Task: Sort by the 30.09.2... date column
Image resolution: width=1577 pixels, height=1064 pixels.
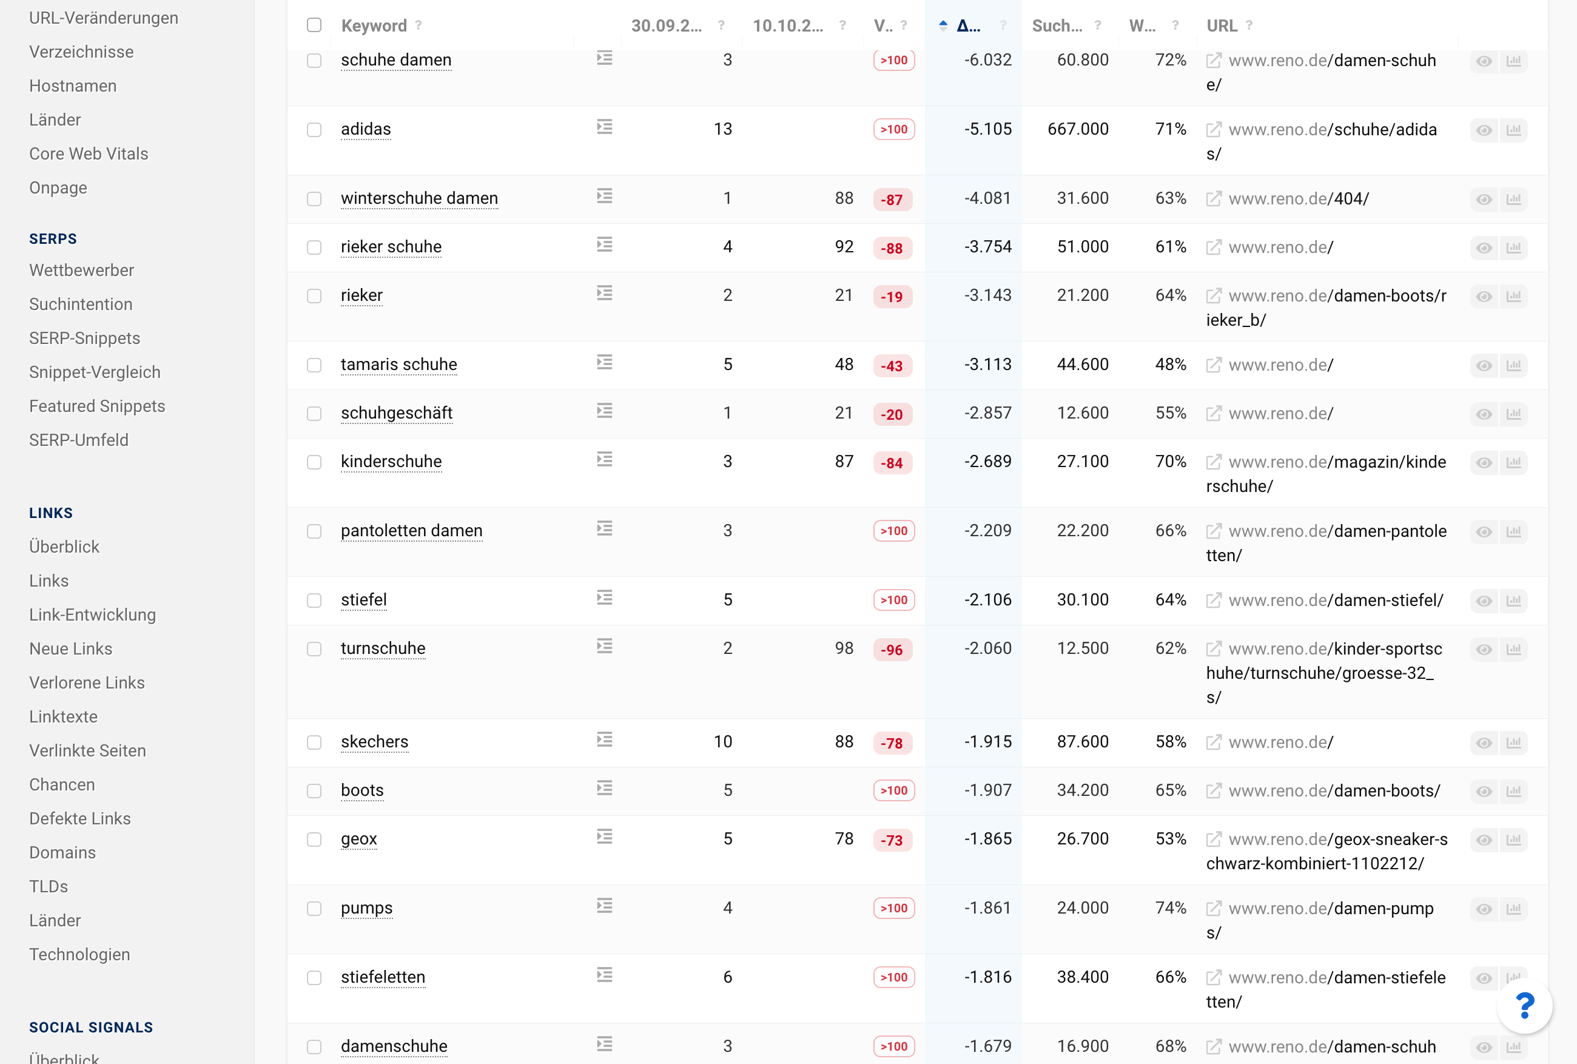Action: pos(666,26)
